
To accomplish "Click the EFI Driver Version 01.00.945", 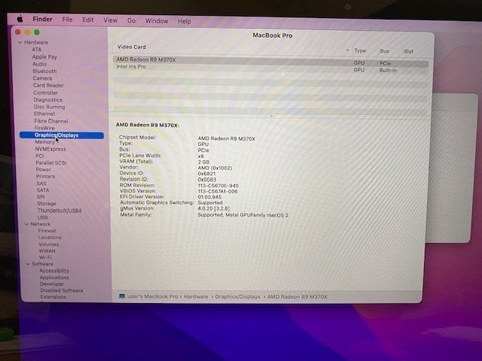I will [209, 197].
